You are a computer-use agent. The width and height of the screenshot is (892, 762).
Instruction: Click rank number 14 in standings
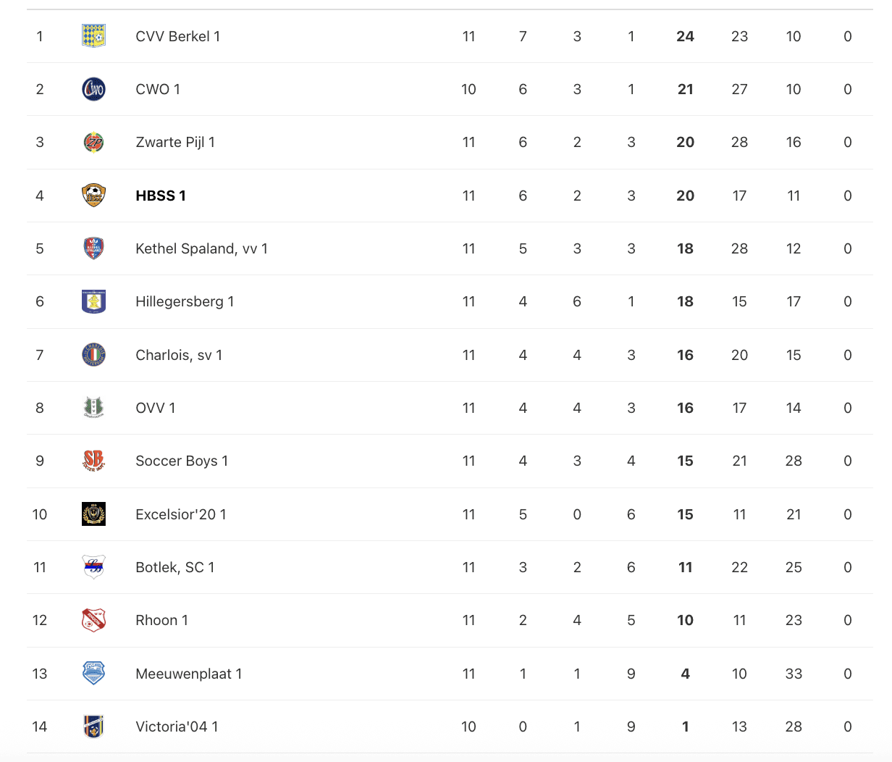(40, 727)
